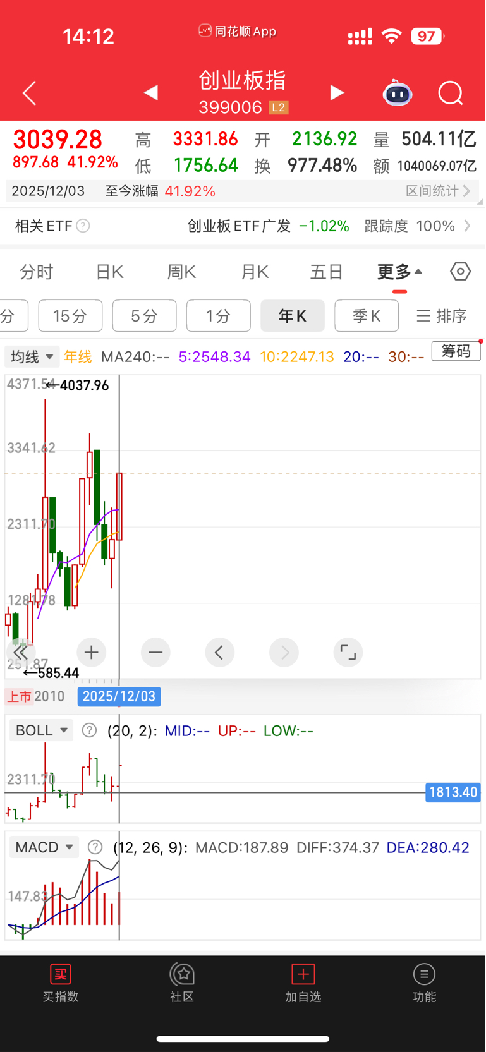Tap the DEA:280.42 value

[428, 847]
